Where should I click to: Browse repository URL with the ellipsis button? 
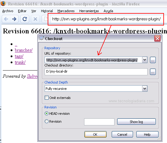point(153,60)
